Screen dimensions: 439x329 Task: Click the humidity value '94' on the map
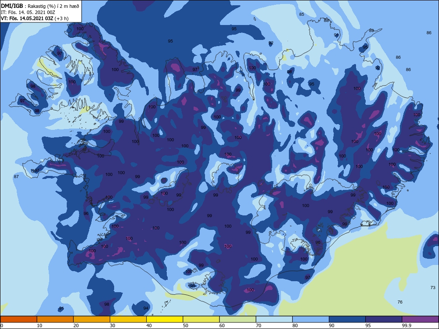(x=146, y=308)
